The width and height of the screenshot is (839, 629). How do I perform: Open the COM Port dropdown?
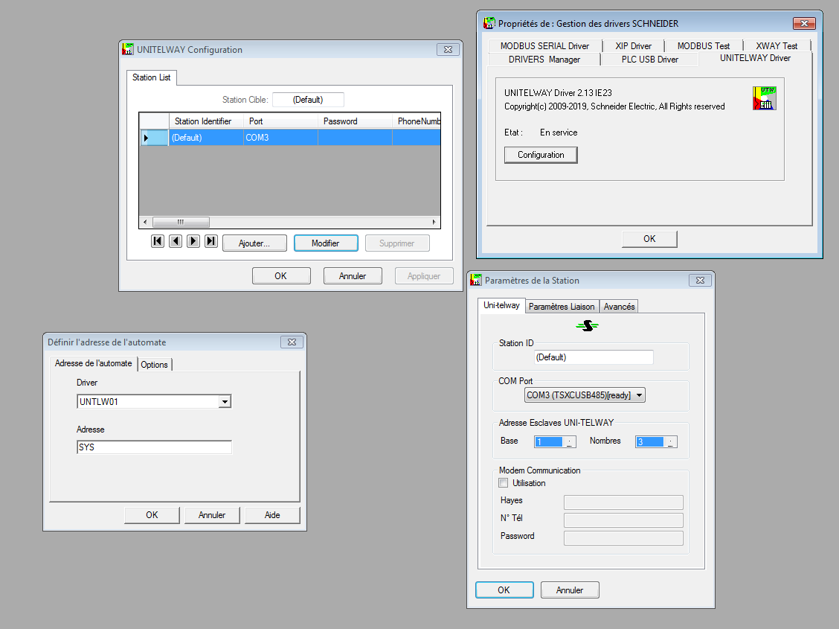point(639,395)
